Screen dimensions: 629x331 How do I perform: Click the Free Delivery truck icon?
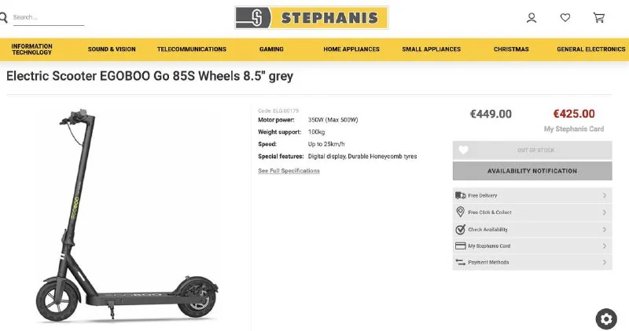(x=461, y=195)
